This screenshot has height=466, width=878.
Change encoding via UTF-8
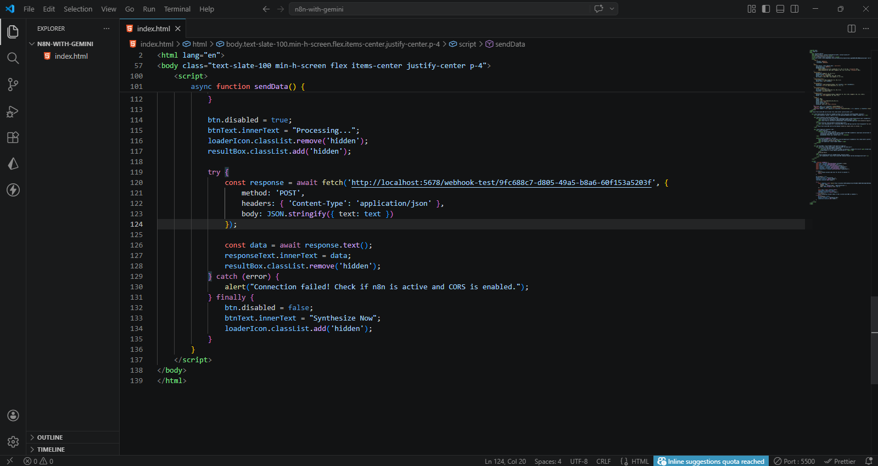pyautogui.click(x=579, y=461)
